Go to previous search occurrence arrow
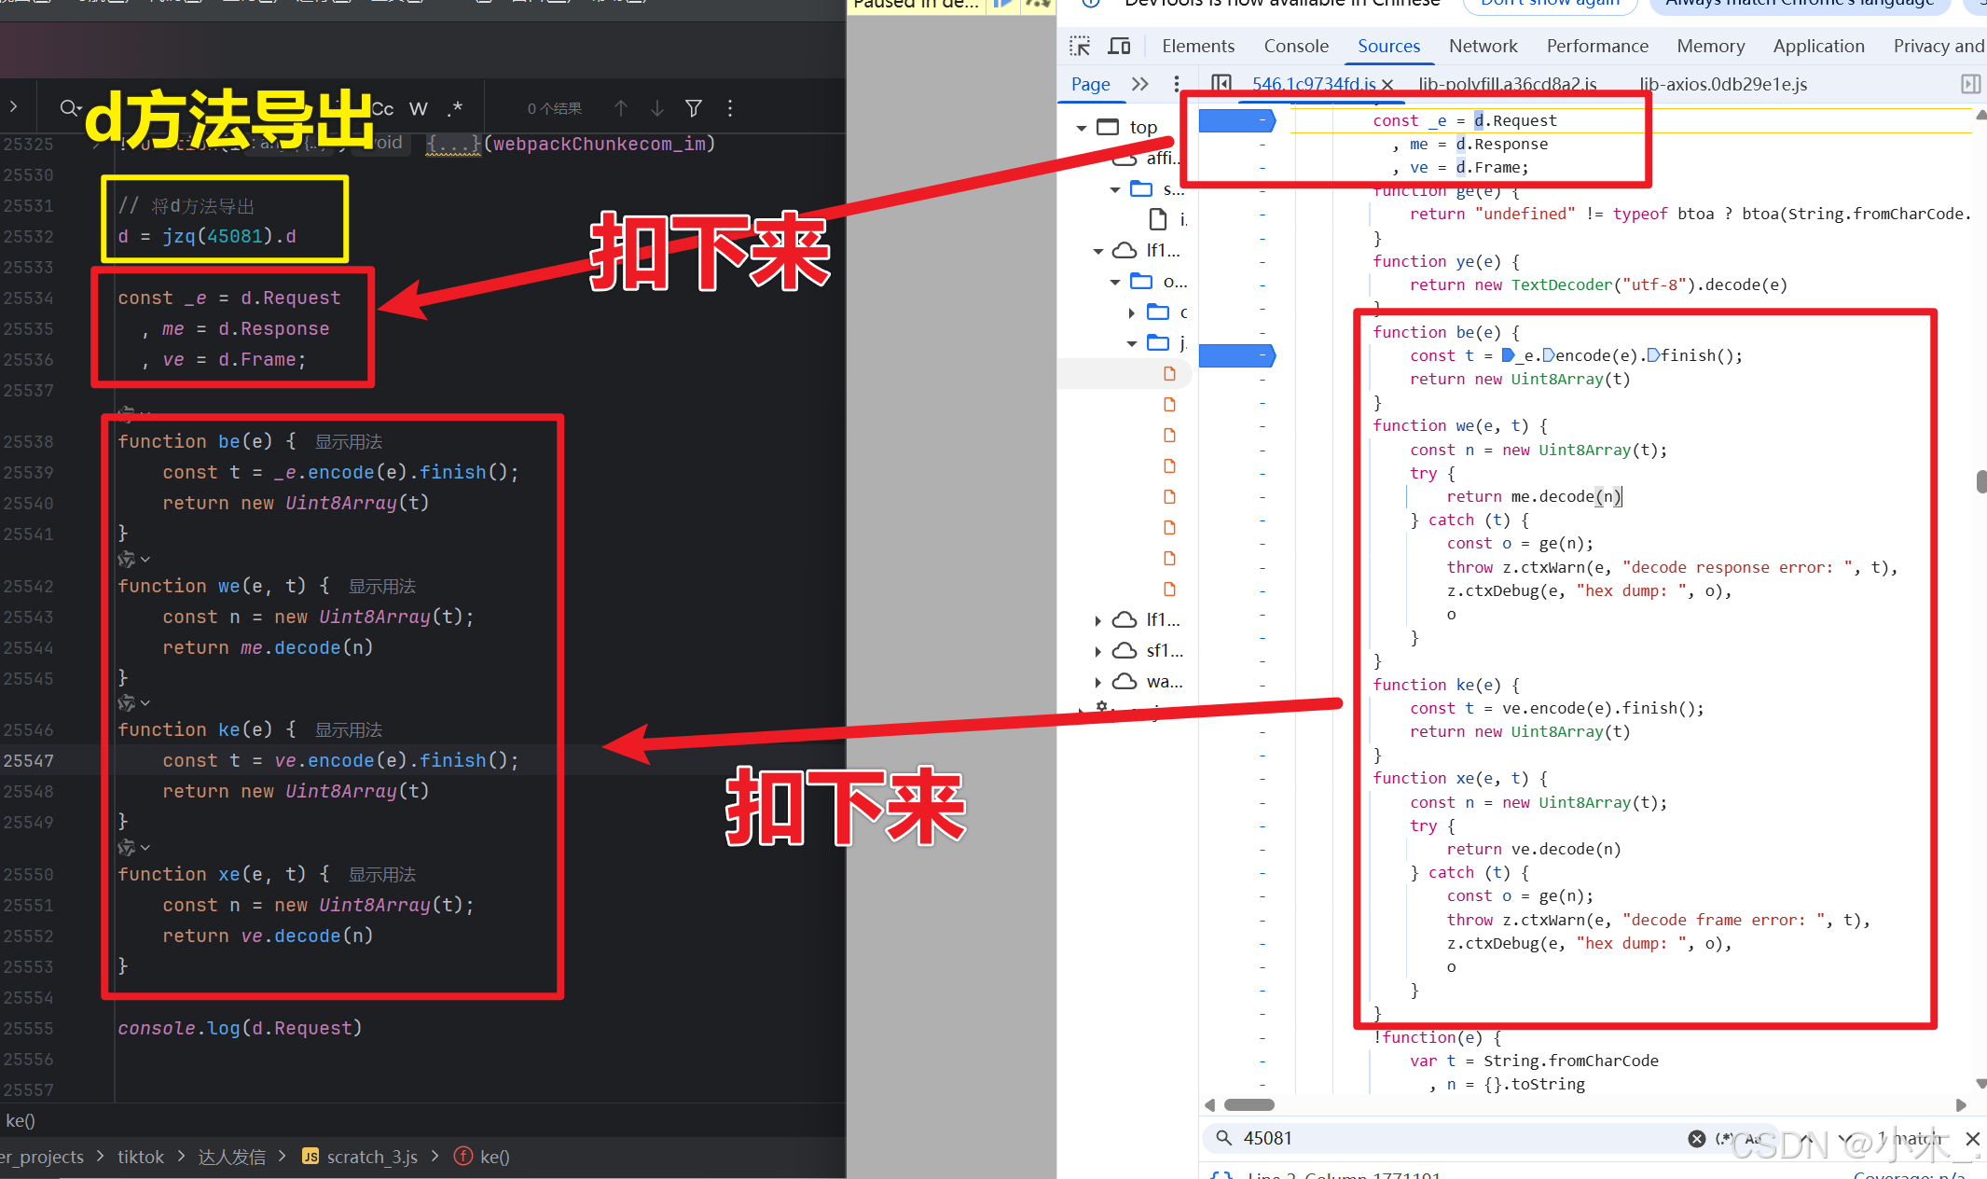Viewport: 1987px width, 1179px height. pos(621,108)
